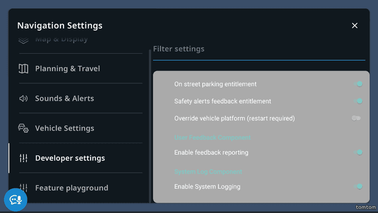The width and height of the screenshot is (378, 213).
Task: Select Sounds & Alerts category
Action: click(64, 98)
